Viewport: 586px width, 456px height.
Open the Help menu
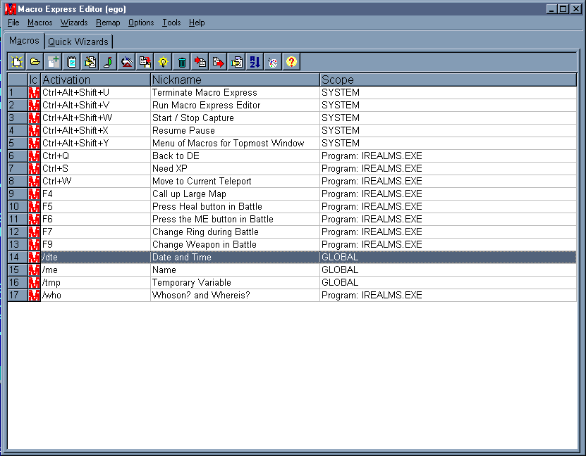coord(197,23)
